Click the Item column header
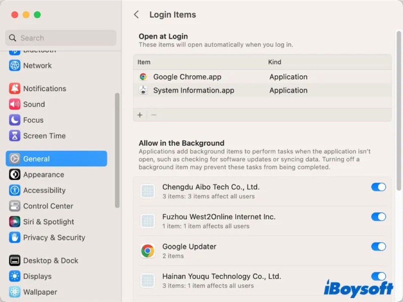 (144, 62)
